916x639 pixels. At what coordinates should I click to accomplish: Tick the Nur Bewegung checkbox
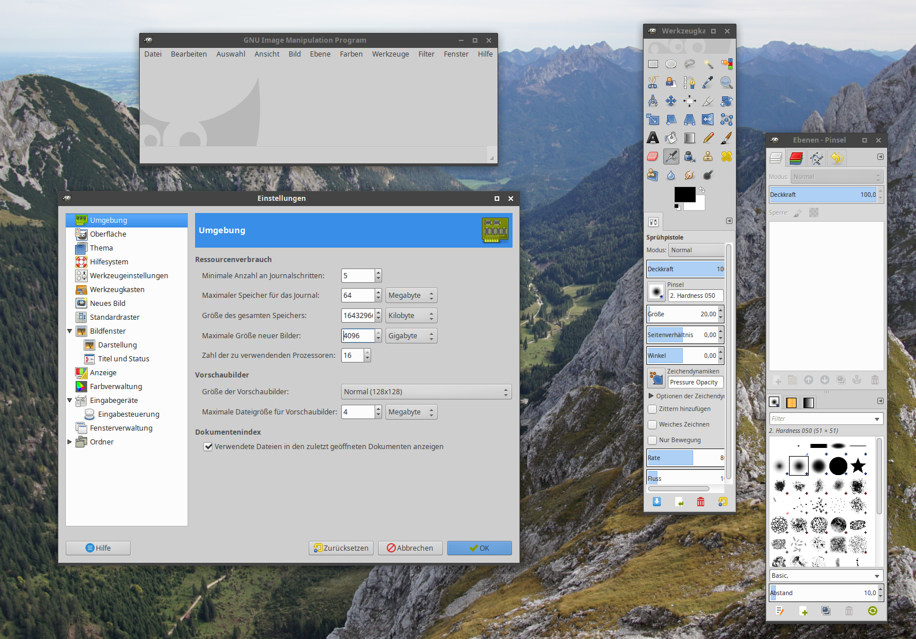click(653, 440)
